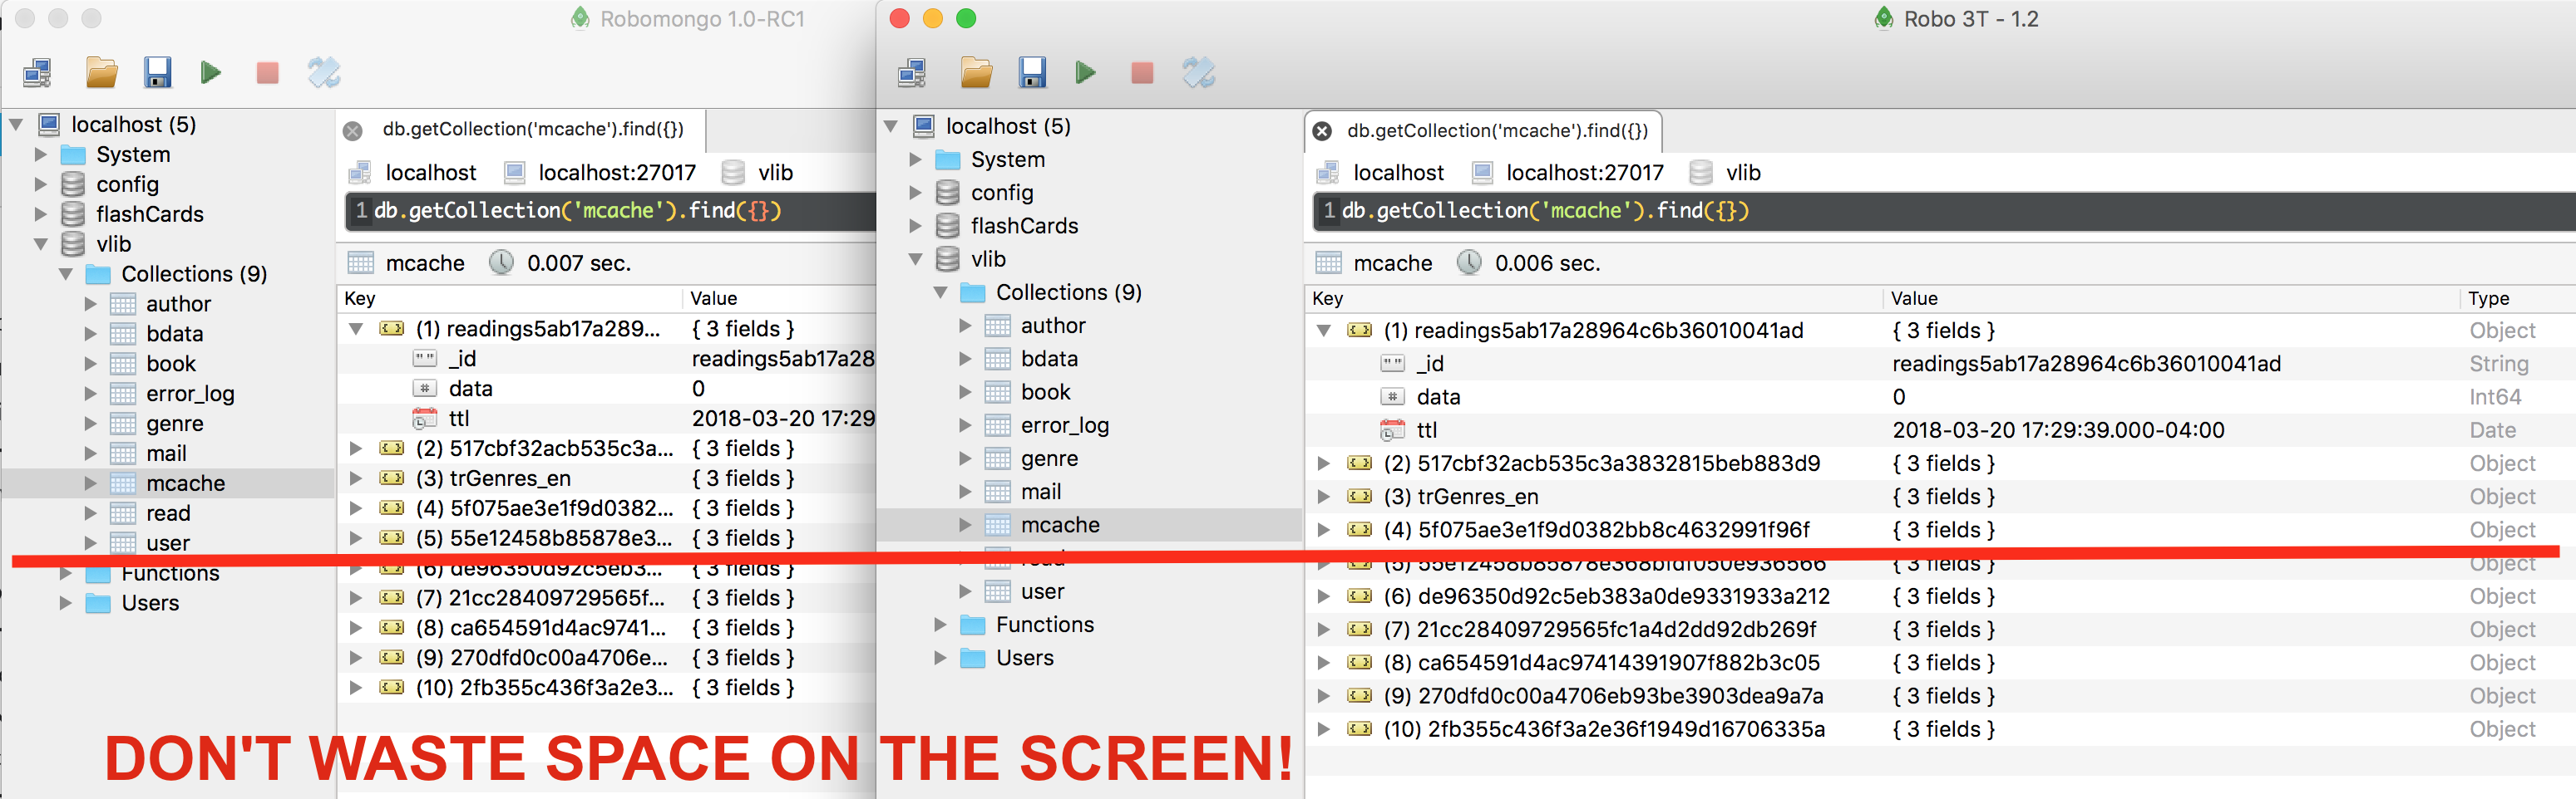Open a script using the folder toolbar icon
Image resolution: width=2576 pixels, height=799 pixels.
[x=975, y=72]
